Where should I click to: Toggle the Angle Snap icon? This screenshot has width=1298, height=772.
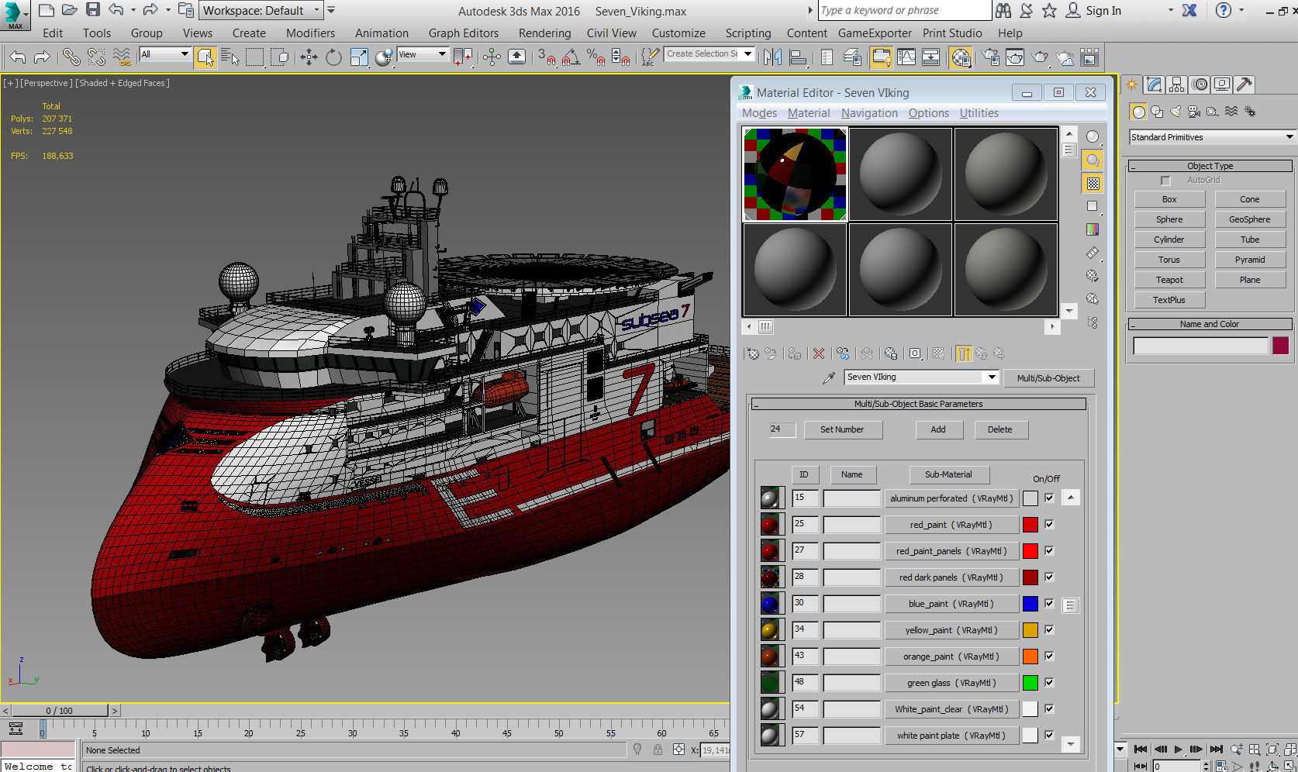click(x=571, y=57)
